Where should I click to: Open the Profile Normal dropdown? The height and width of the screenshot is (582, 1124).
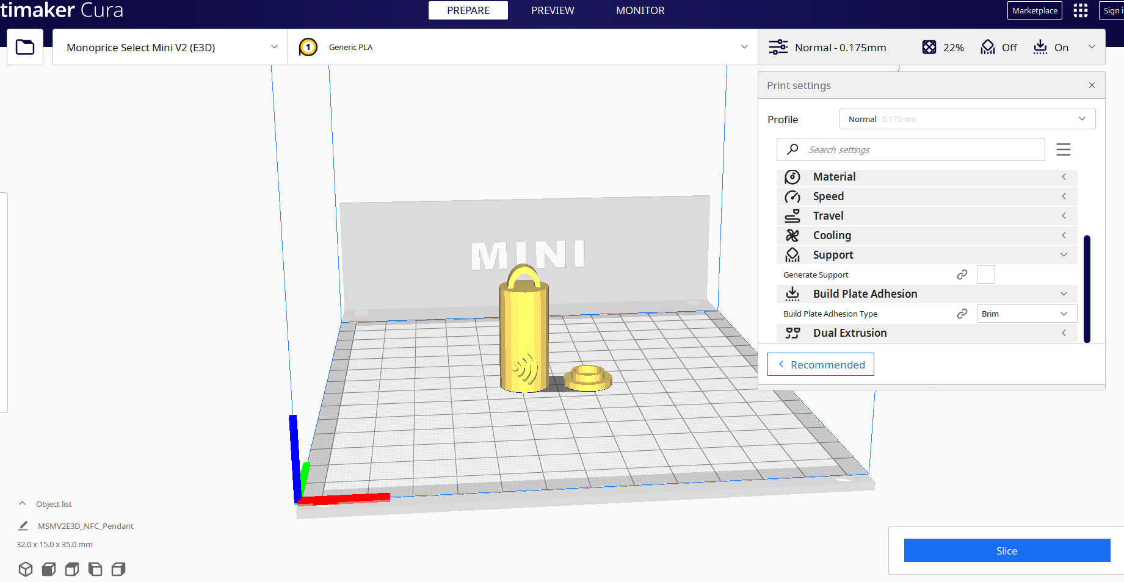[x=967, y=119]
